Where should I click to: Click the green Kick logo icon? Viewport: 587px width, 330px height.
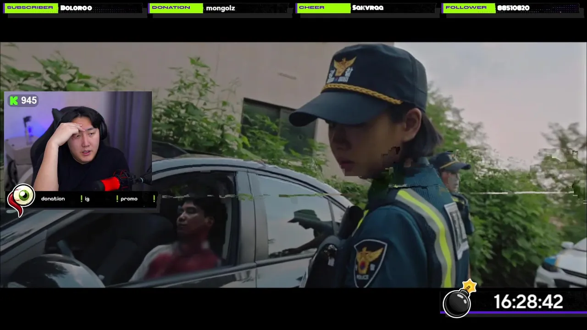[x=14, y=100]
